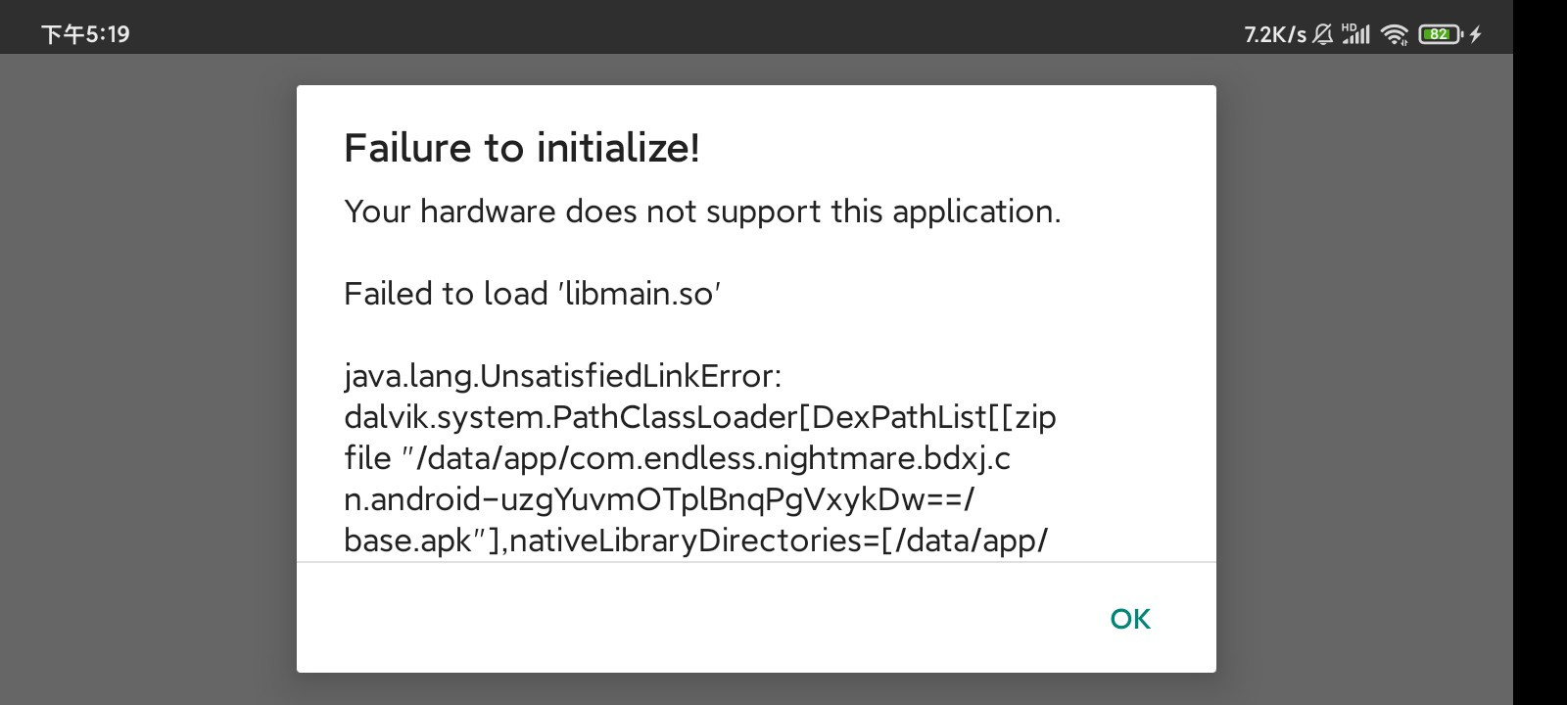This screenshot has height=705, width=1567.
Task: Click the java.lang.UnsatisfiedLinkError text
Action: point(563,376)
